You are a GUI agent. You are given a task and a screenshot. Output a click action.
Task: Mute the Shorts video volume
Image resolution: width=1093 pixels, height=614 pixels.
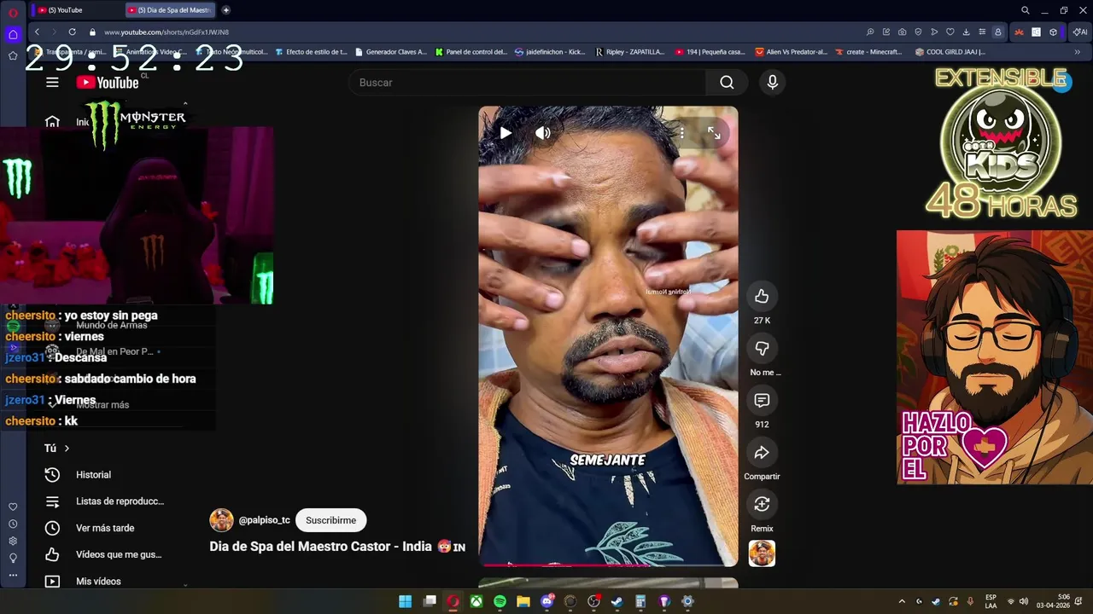(543, 133)
